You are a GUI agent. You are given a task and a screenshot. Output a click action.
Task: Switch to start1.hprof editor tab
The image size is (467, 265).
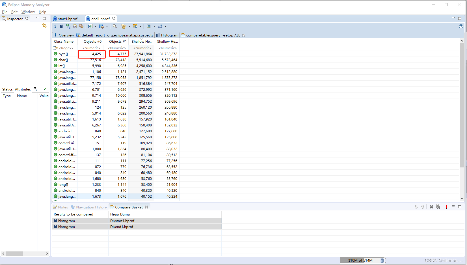pyautogui.click(x=68, y=19)
